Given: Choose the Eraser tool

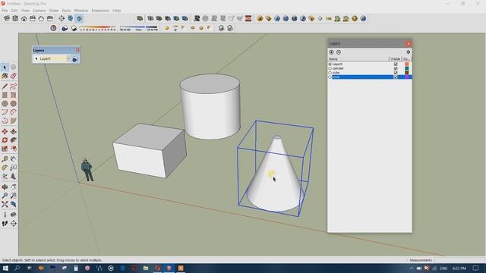Looking at the screenshot, I should pyautogui.click(x=14, y=76).
